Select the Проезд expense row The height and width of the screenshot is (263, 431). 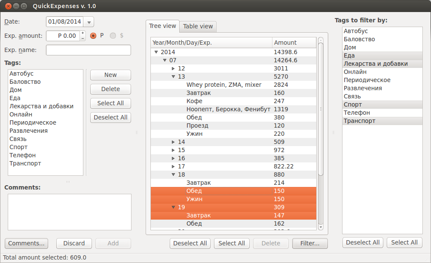233,125
